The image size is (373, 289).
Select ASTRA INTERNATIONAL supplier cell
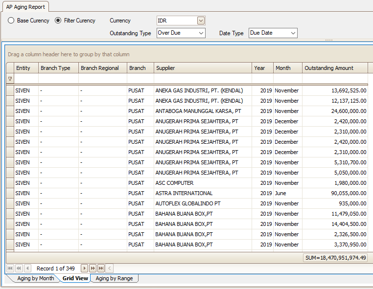[203, 193]
